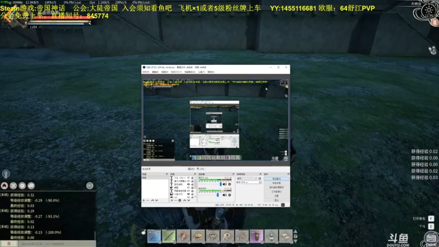Use hotbar item with count 25

point(212,236)
